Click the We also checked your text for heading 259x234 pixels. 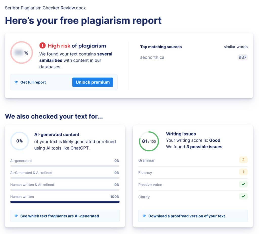[x=54, y=116]
